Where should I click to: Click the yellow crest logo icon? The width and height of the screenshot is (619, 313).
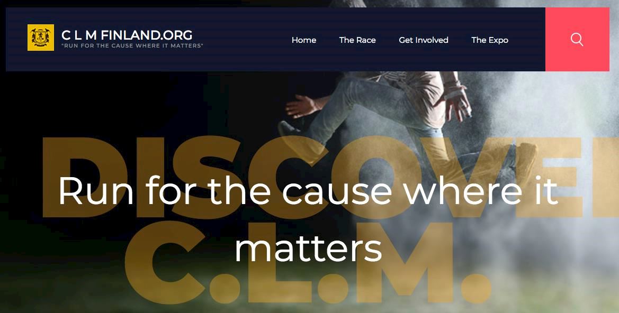[x=41, y=38]
